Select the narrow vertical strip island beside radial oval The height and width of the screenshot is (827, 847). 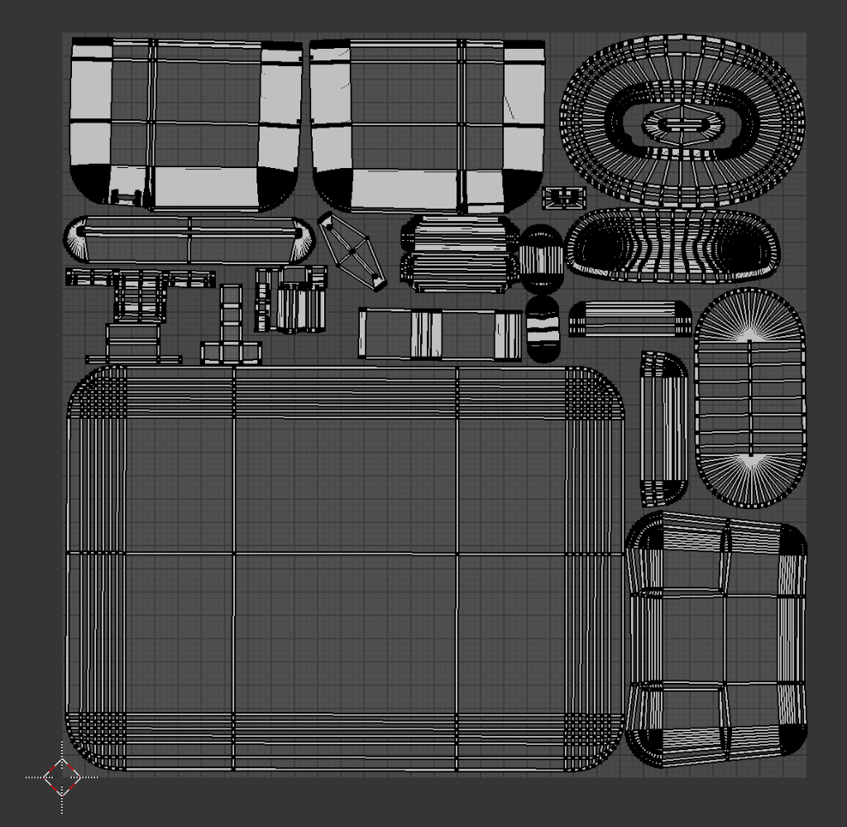(663, 428)
